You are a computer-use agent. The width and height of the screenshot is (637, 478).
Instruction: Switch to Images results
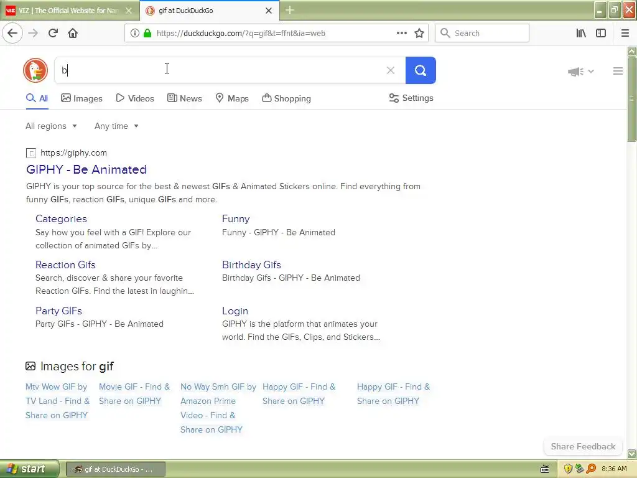(81, 98)
